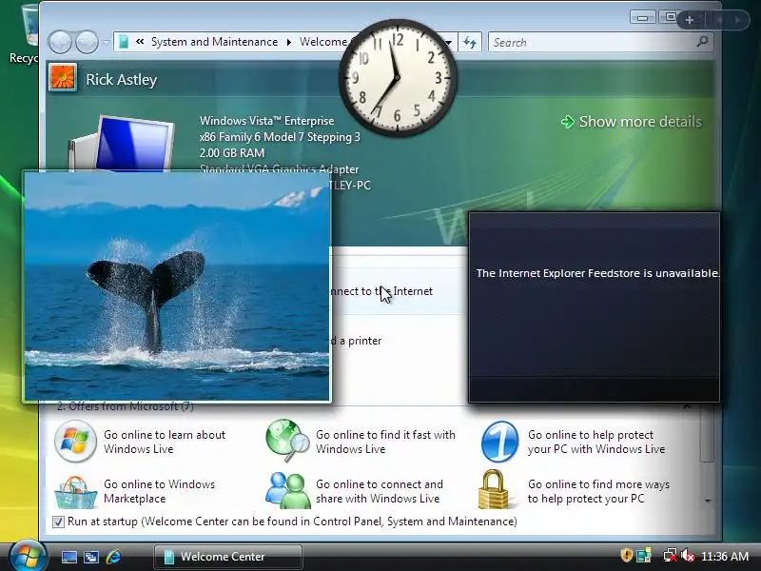Click the disconnected network tray icon
761x571 pixels.
pyautogui.click(x=671, y=555)
